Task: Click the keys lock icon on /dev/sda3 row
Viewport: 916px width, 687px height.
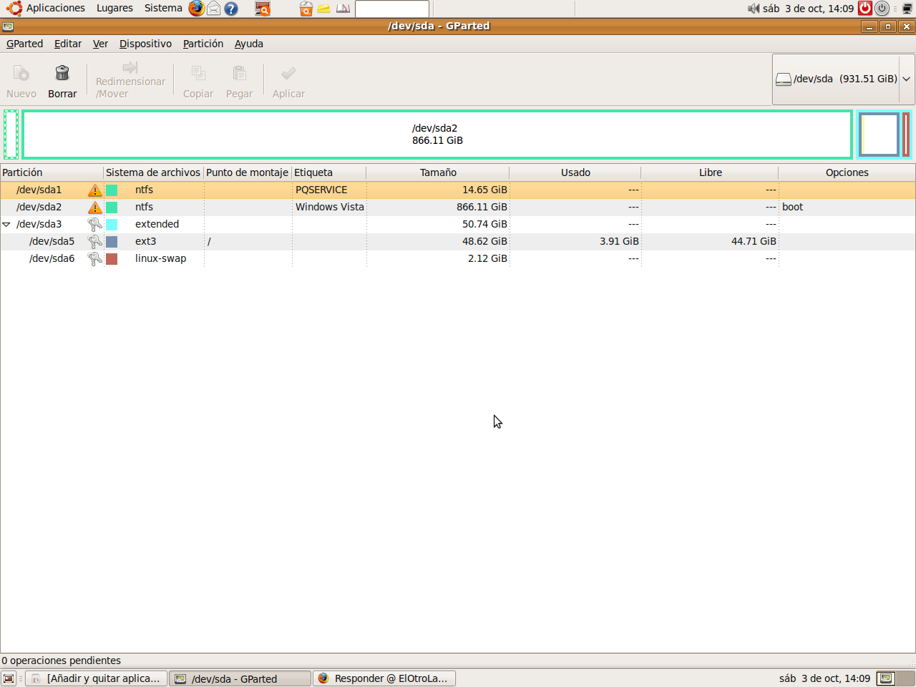Action: [x=95, y=224]
